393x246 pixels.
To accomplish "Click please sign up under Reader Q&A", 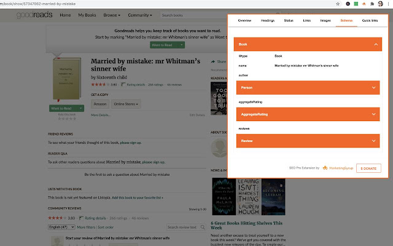I will [153, 162].
